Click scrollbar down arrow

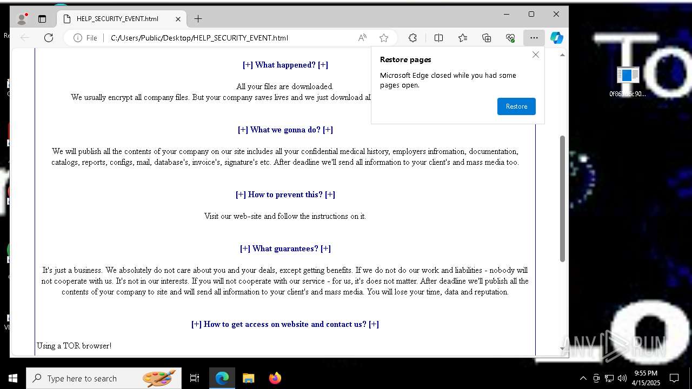click(x=562, y=350)
